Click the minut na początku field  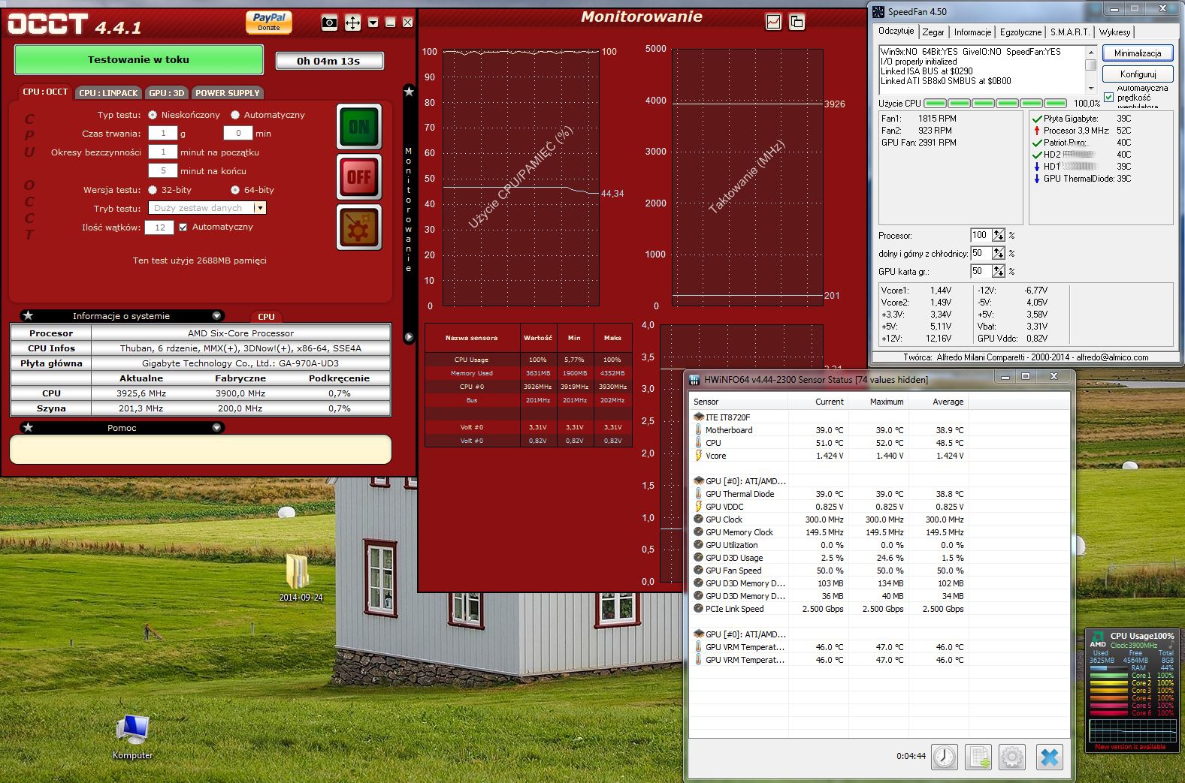pyautogui.click(x=163, y=152)
